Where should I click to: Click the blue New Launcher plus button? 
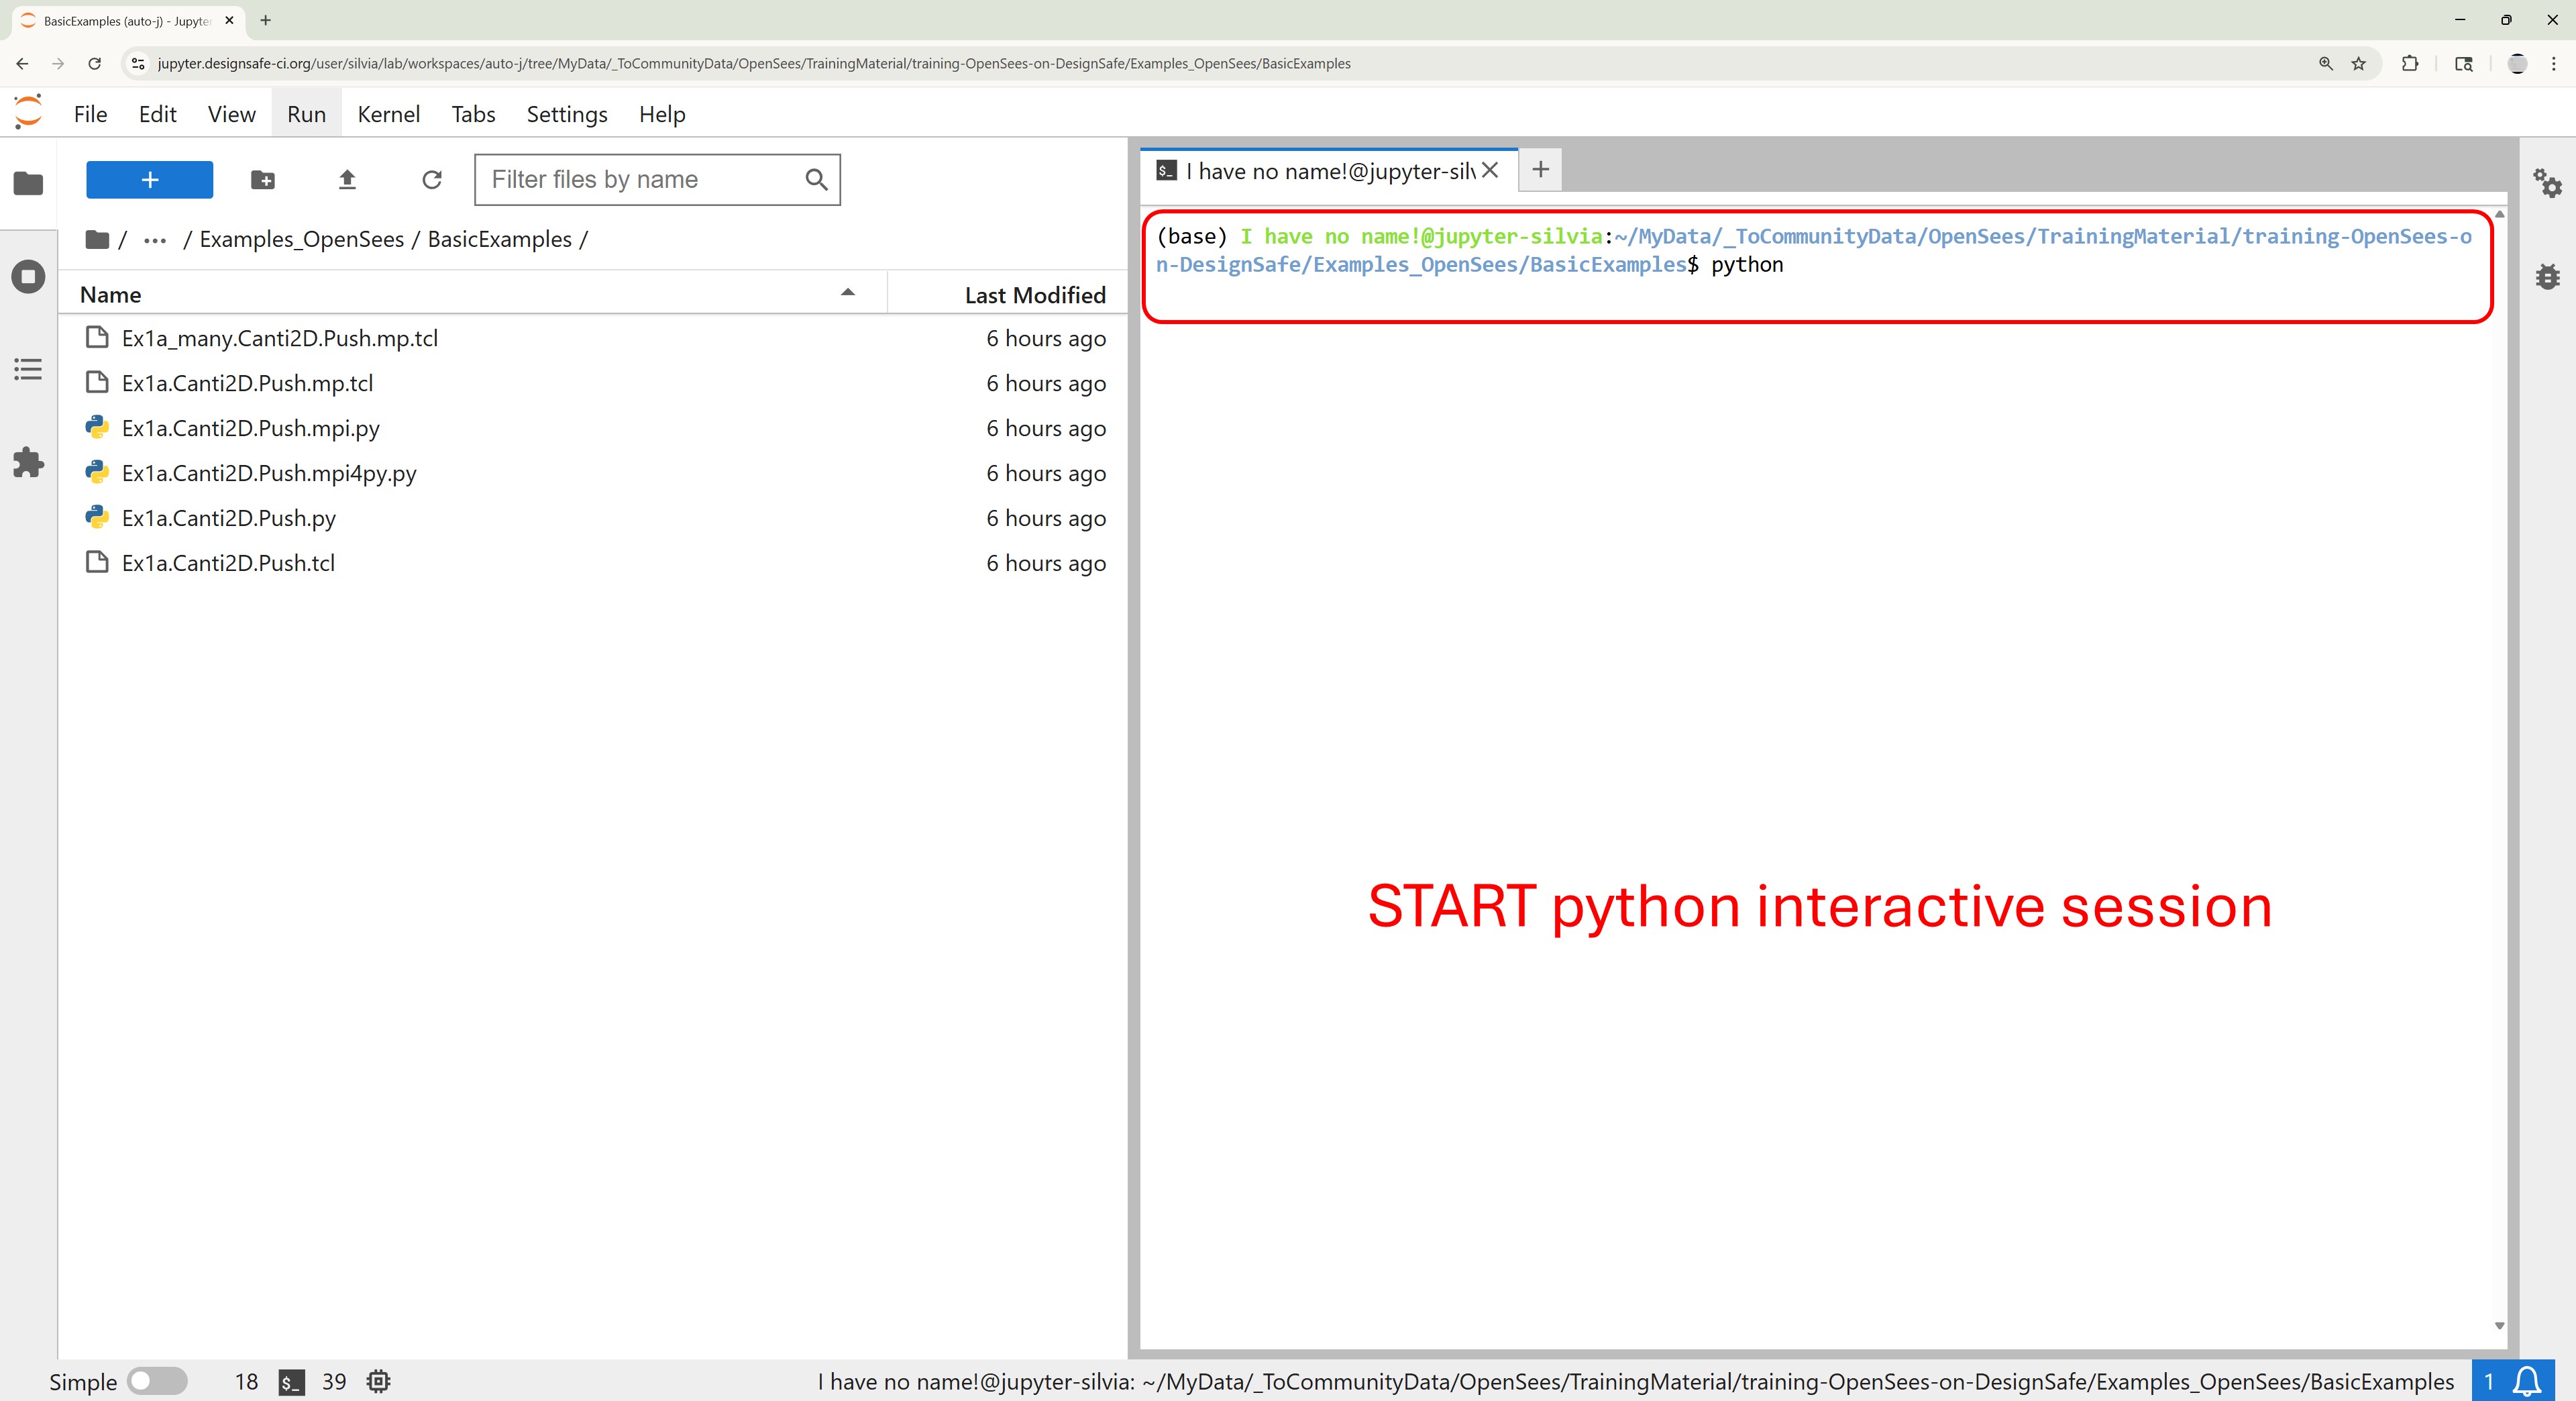(x=150, y=180)
